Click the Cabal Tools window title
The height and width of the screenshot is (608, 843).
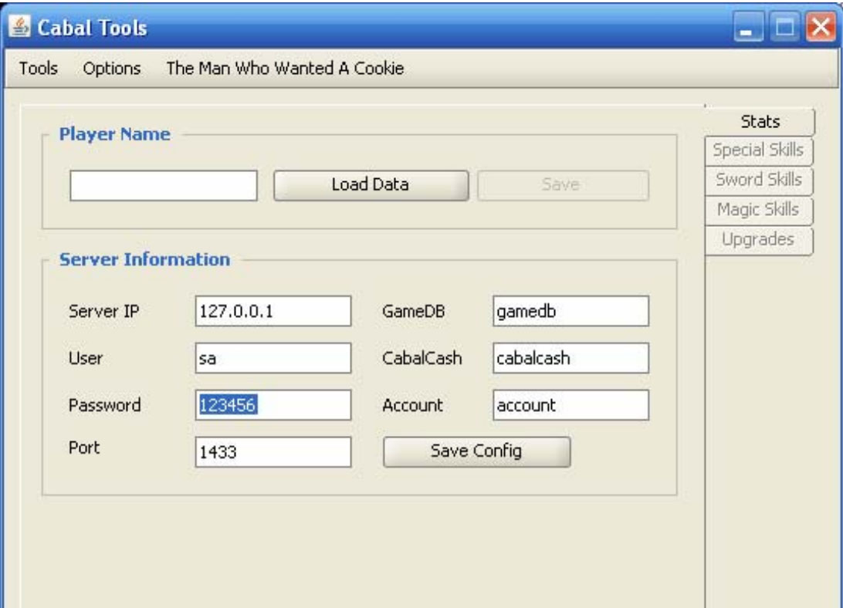pos(92,28)
